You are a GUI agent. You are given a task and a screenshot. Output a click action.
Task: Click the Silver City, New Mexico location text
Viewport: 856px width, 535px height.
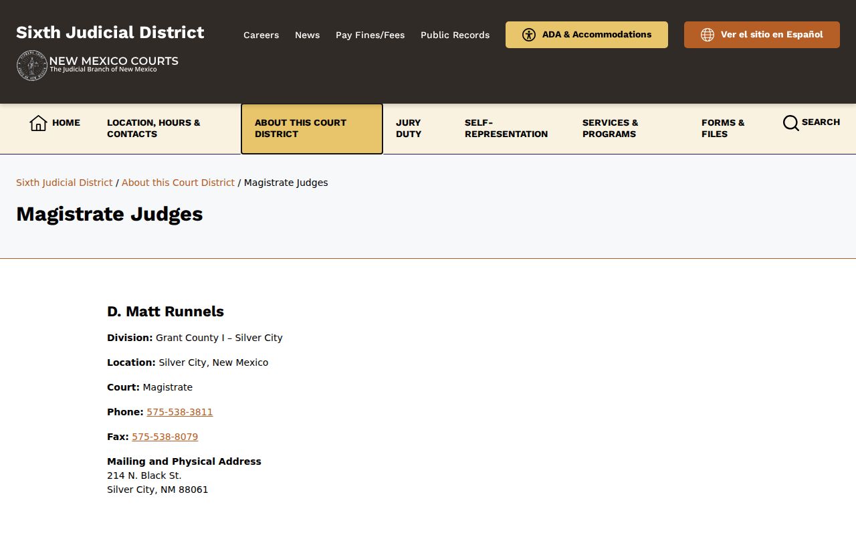213,362
